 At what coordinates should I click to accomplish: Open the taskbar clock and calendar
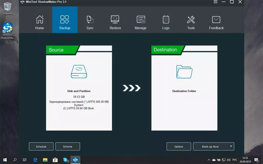[x=245, y=160]
